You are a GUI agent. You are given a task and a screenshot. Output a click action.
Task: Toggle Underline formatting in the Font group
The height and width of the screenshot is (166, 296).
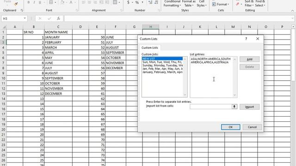(x=40, y=2)
